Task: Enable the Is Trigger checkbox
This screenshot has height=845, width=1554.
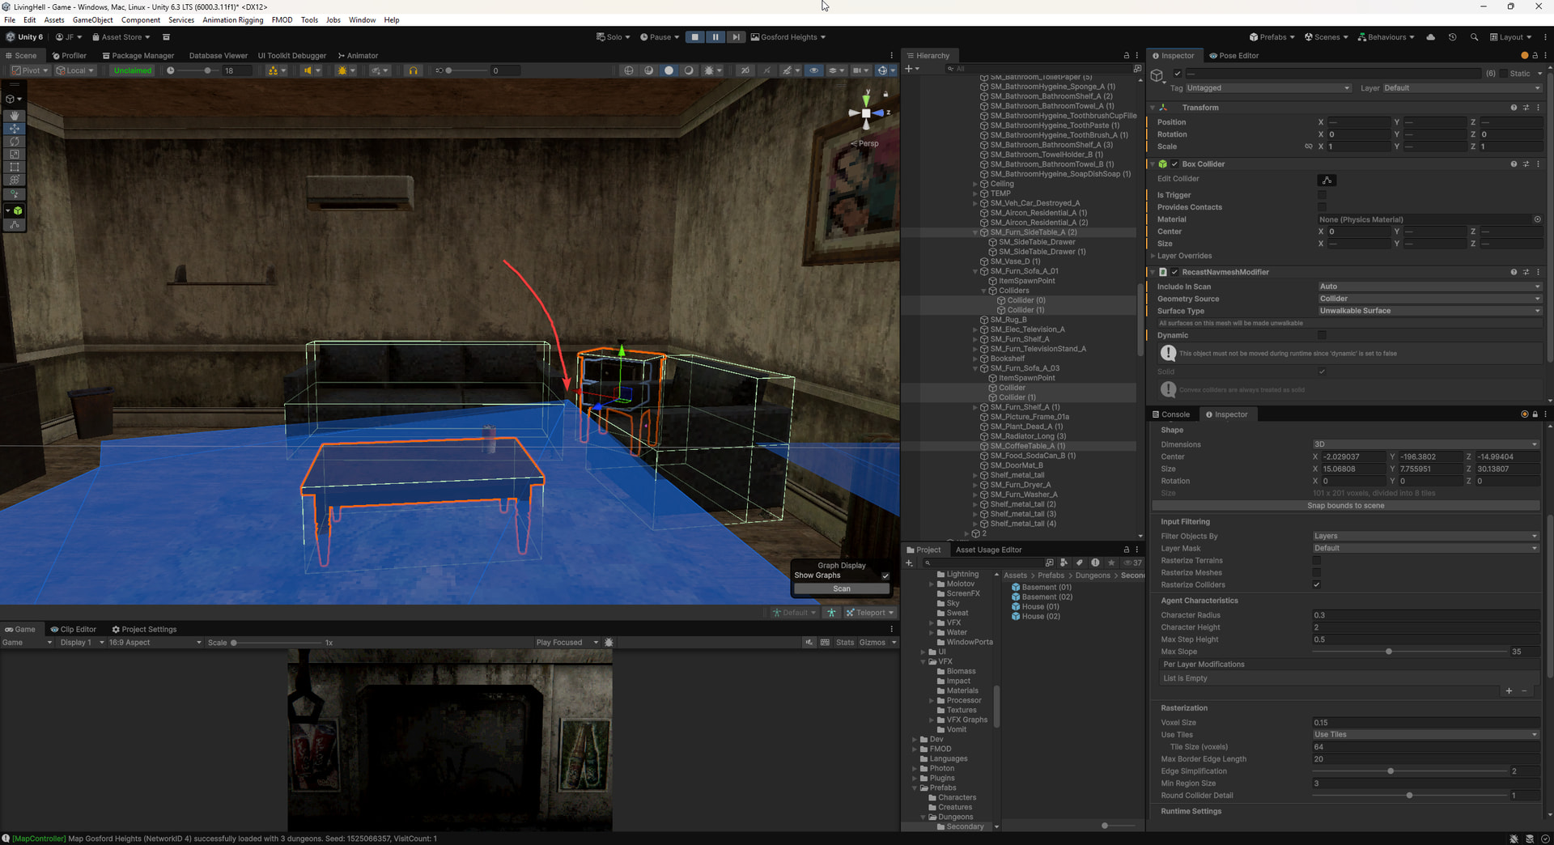Action: coord(1322,195)
